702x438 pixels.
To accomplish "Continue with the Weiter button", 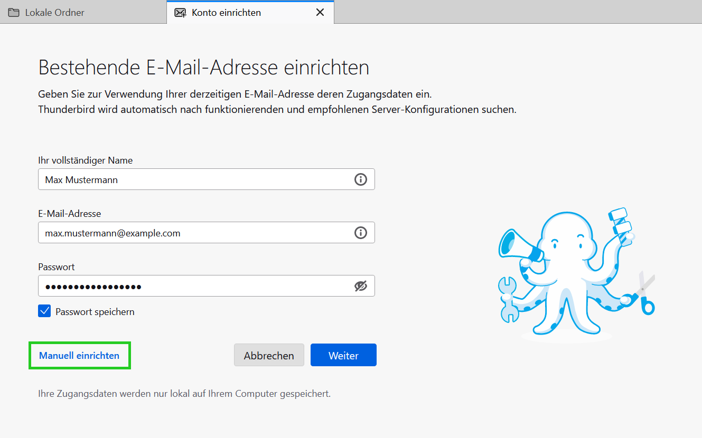I will 343,355.
